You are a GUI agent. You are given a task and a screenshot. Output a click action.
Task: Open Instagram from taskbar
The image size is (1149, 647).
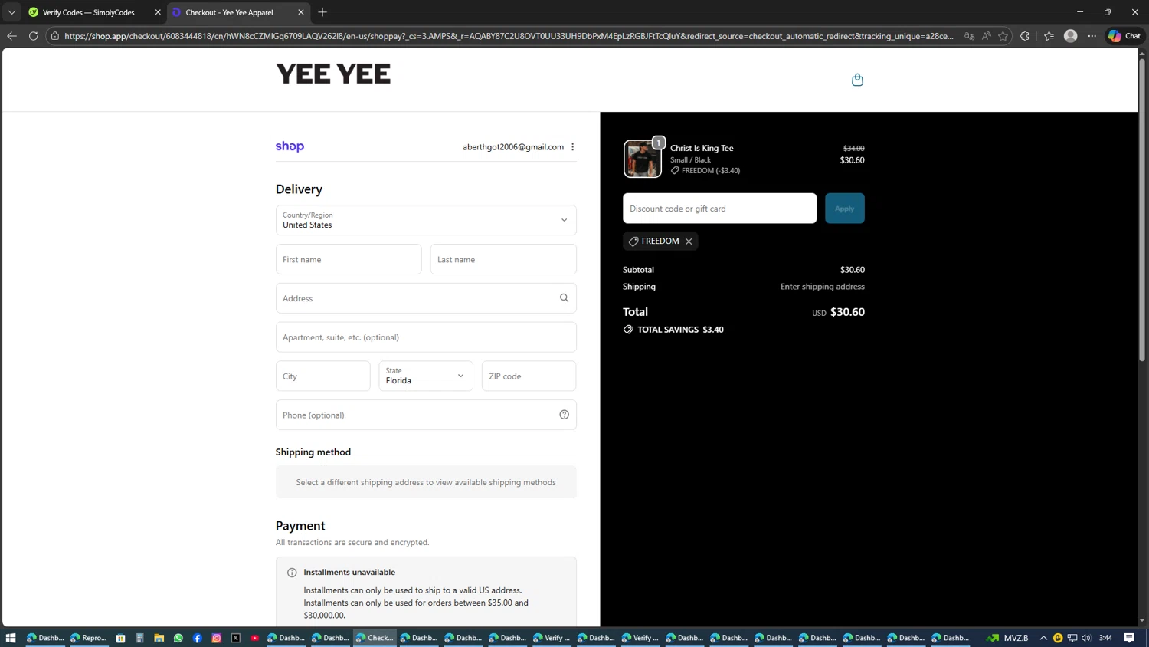pos(216,638)
